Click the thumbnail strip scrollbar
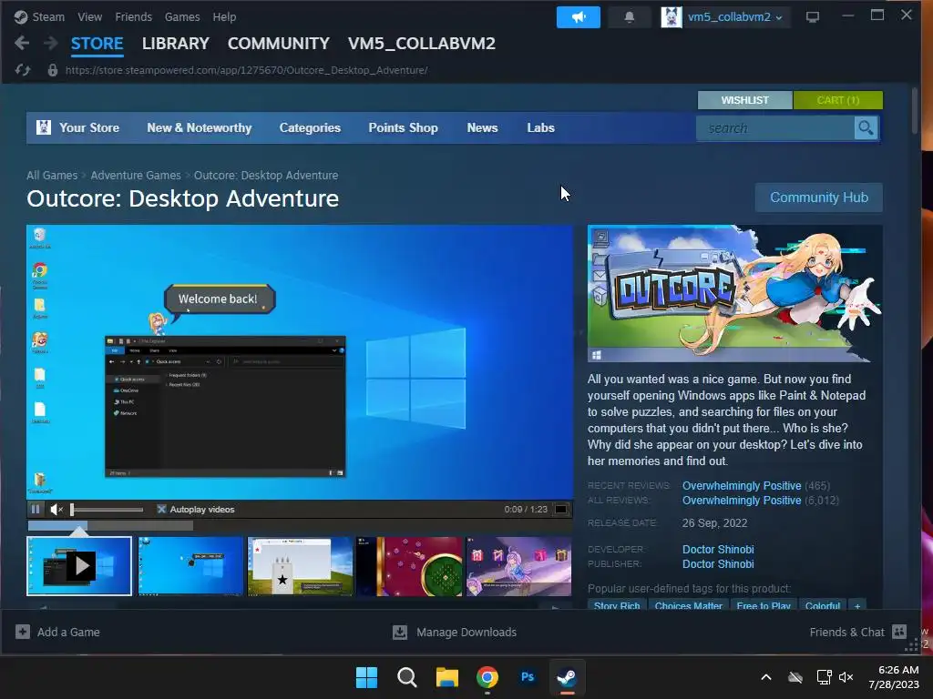The width and height of the screenshot is (933, 699). (x=300, y=607)
